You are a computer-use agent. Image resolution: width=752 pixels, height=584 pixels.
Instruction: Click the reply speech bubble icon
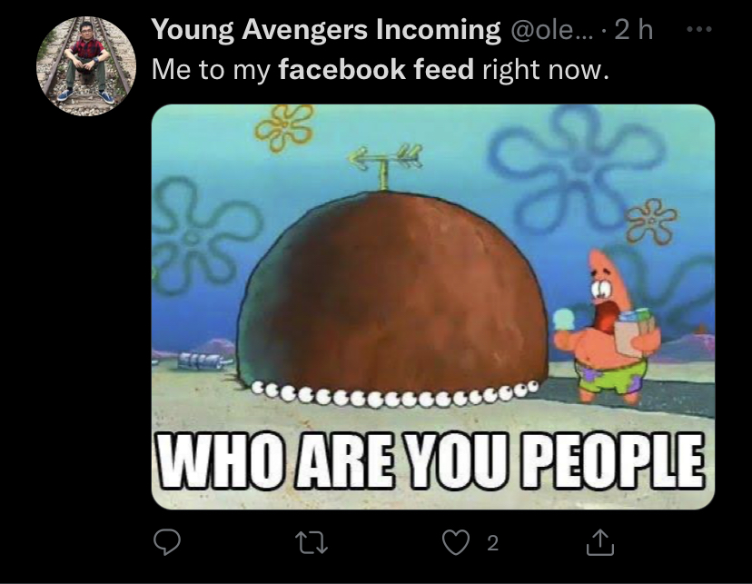click(166, 542)
